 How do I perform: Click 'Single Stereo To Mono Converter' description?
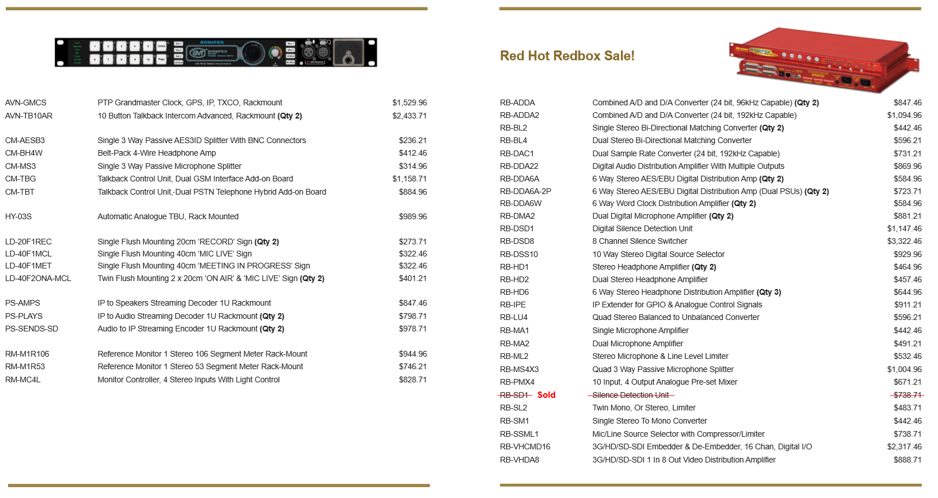point(650,421)
